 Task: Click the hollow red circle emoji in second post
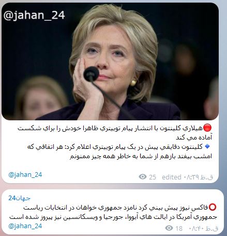tap(213, 207)
